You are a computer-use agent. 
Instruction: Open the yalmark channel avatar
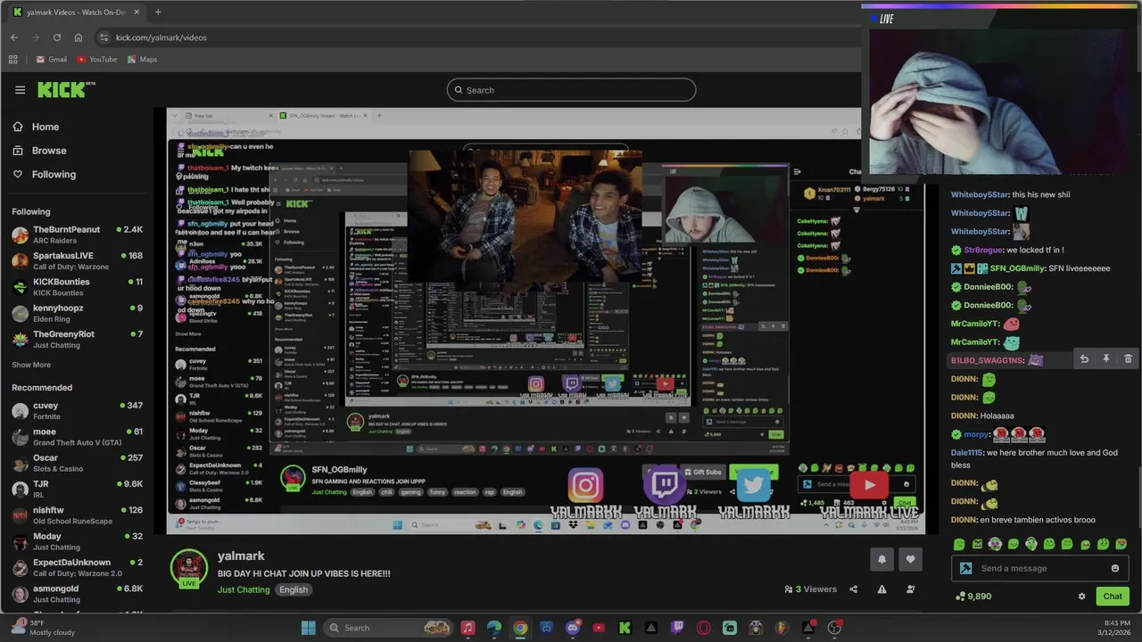[189, 568]
